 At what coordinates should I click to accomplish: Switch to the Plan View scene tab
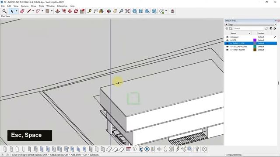pyautogui.click(x=6, y=16)
